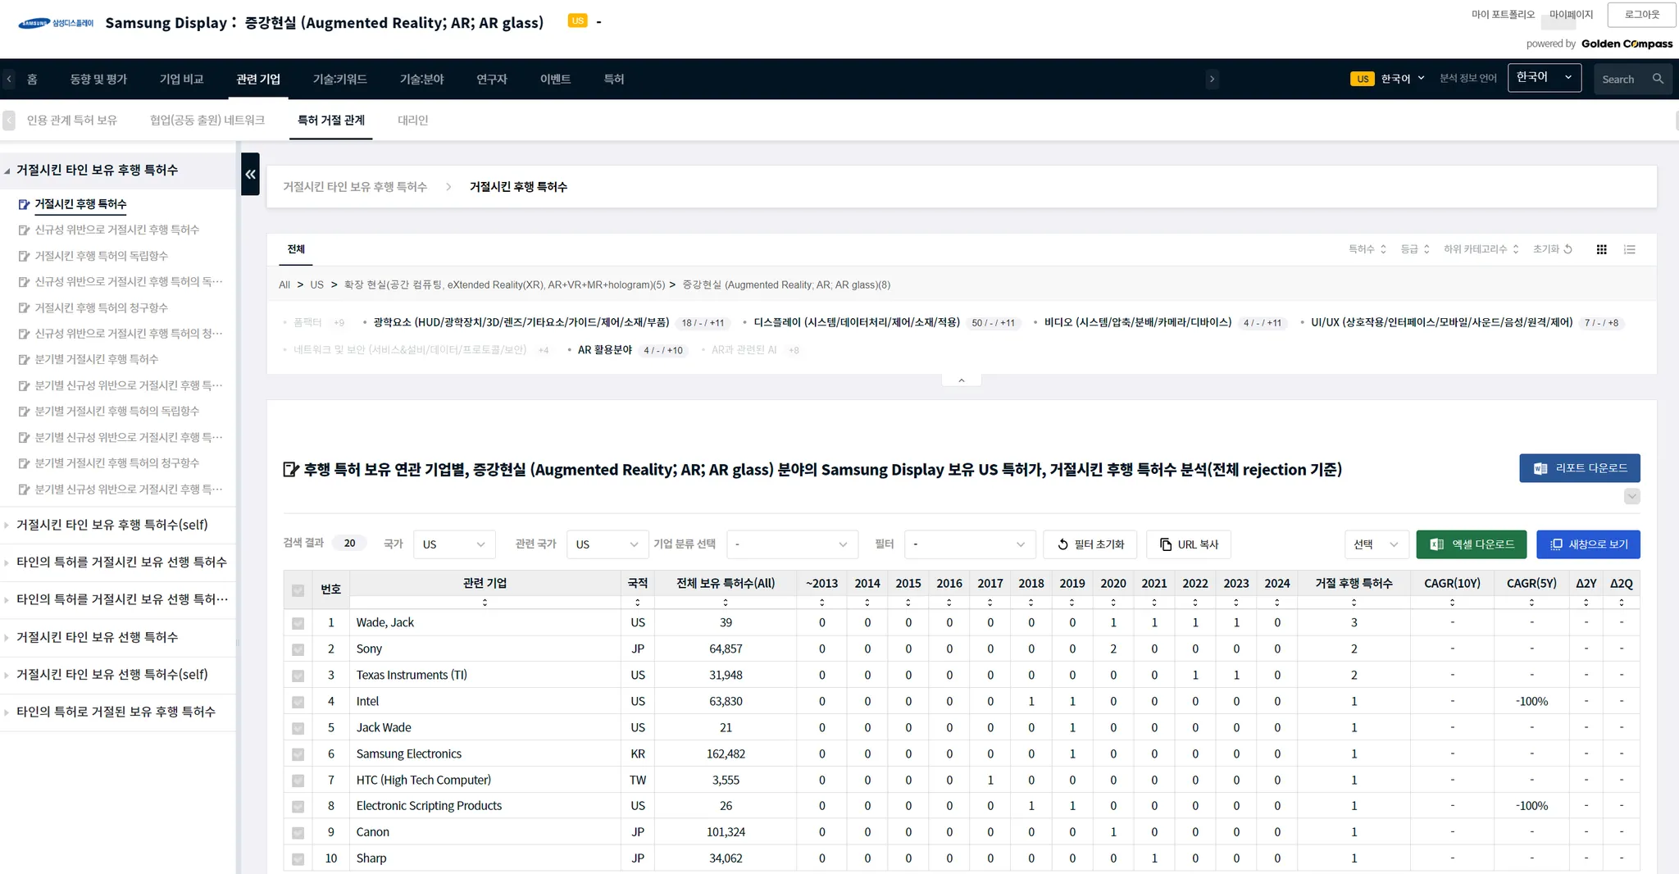1679x874 pixels.
Task: Expand the small chevron under 리포트 다운로드
Action: point(1632,496)
